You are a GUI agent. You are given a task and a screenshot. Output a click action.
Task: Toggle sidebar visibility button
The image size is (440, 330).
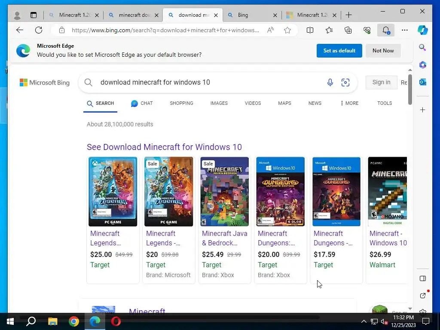coord(423,278)
